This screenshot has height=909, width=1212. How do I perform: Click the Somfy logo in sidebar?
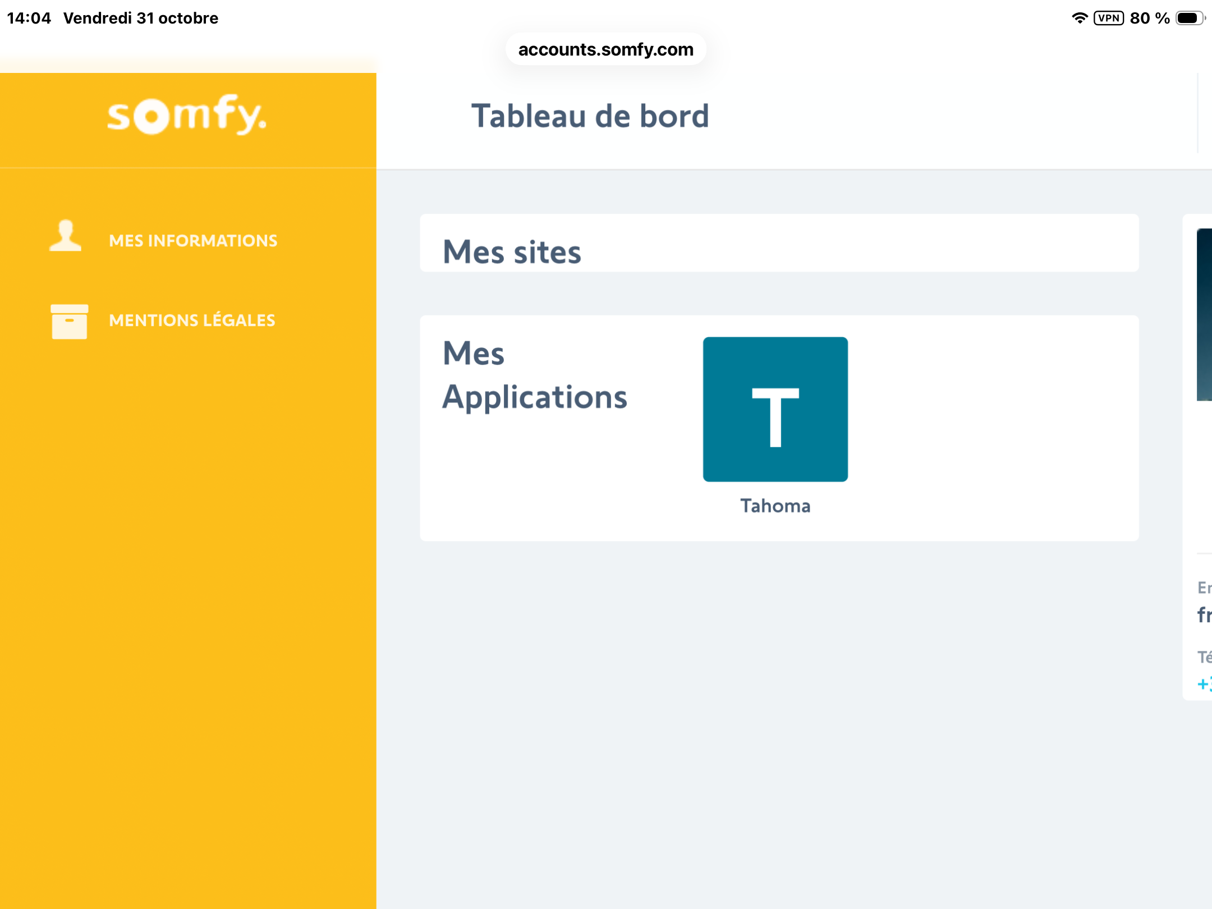(x=187, y=114)
